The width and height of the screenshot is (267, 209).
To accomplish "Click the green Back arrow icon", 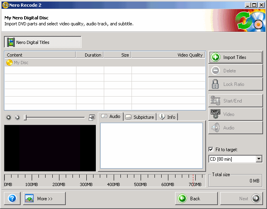I will (182, 199).
